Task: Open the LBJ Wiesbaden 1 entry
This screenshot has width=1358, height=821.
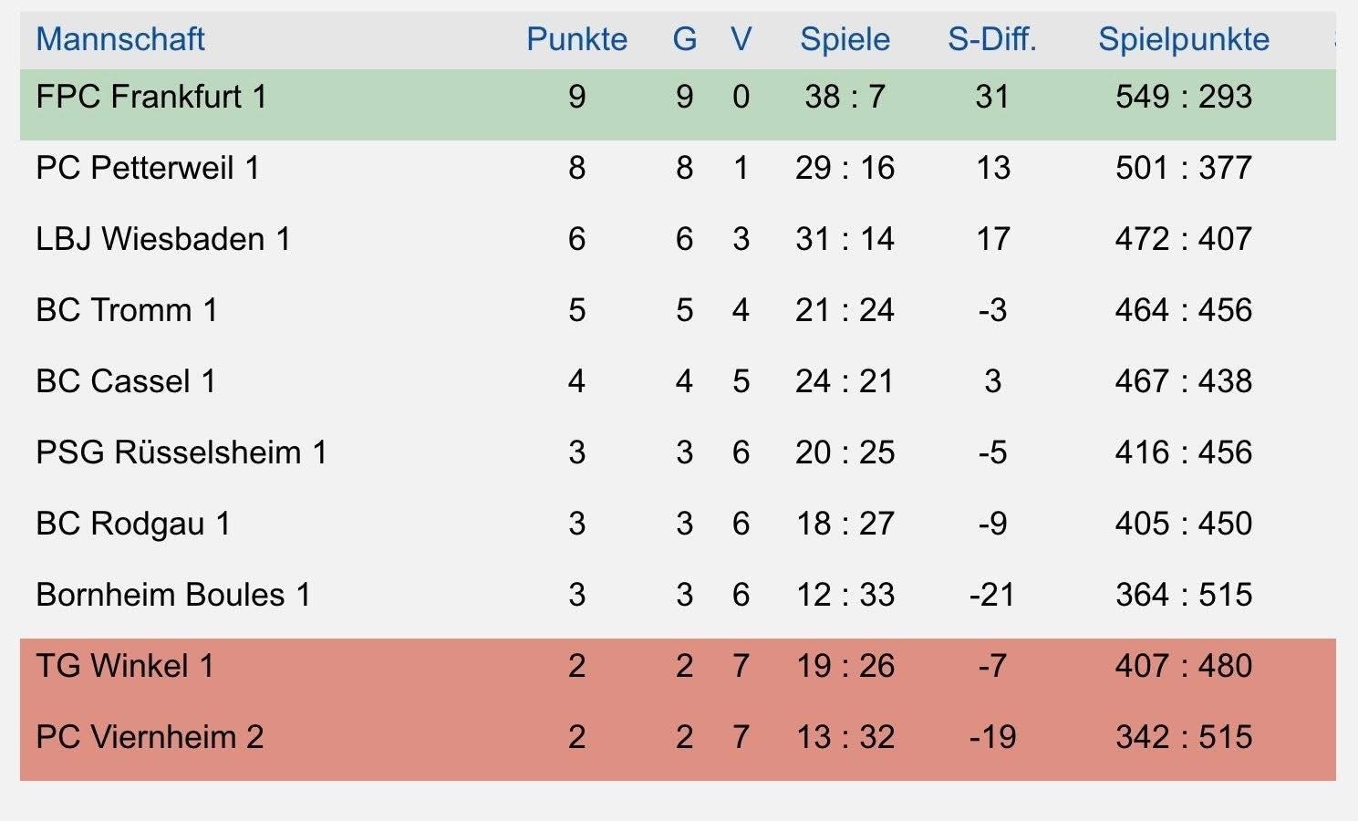Action: [163, 239]
